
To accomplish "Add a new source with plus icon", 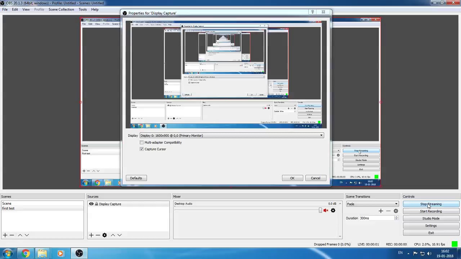I will 91,235.
